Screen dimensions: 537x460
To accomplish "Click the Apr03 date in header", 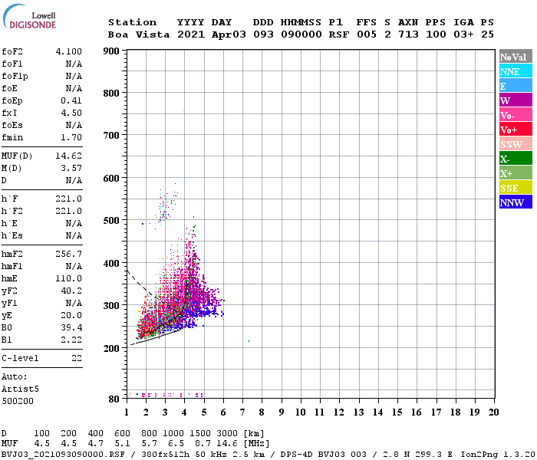I will click(229, 34).
